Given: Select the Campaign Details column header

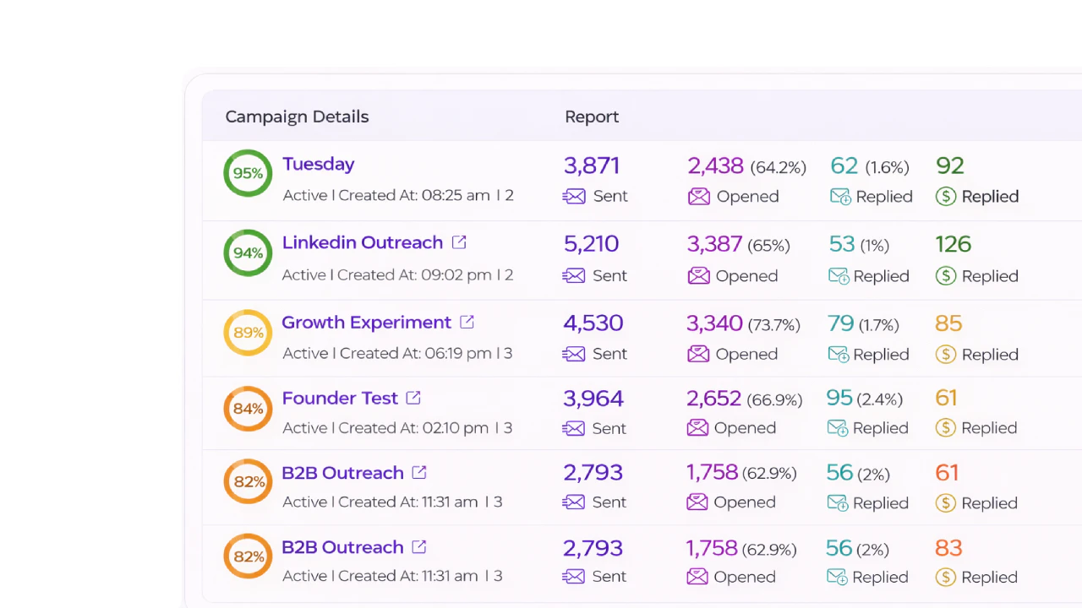Looking at the screenshot, I should [297, 117].
